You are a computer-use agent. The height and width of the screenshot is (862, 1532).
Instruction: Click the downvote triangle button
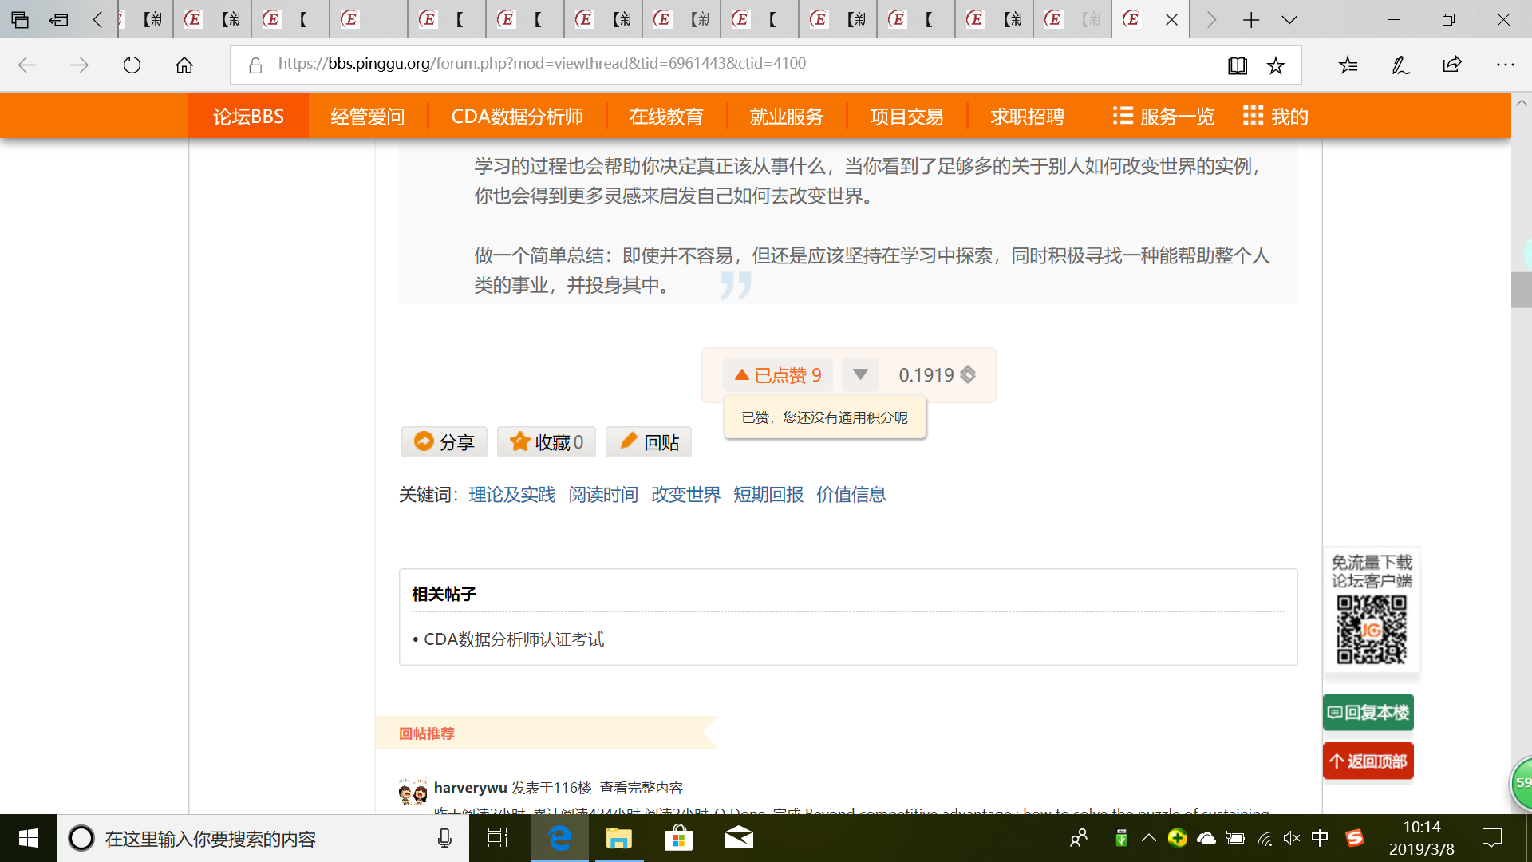tap(860, 374)
